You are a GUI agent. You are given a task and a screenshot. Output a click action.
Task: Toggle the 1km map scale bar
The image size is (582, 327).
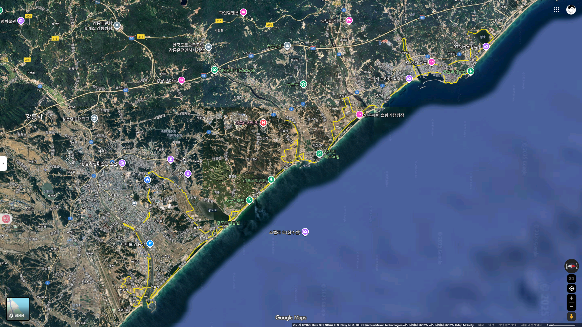(x=561, y=325)
